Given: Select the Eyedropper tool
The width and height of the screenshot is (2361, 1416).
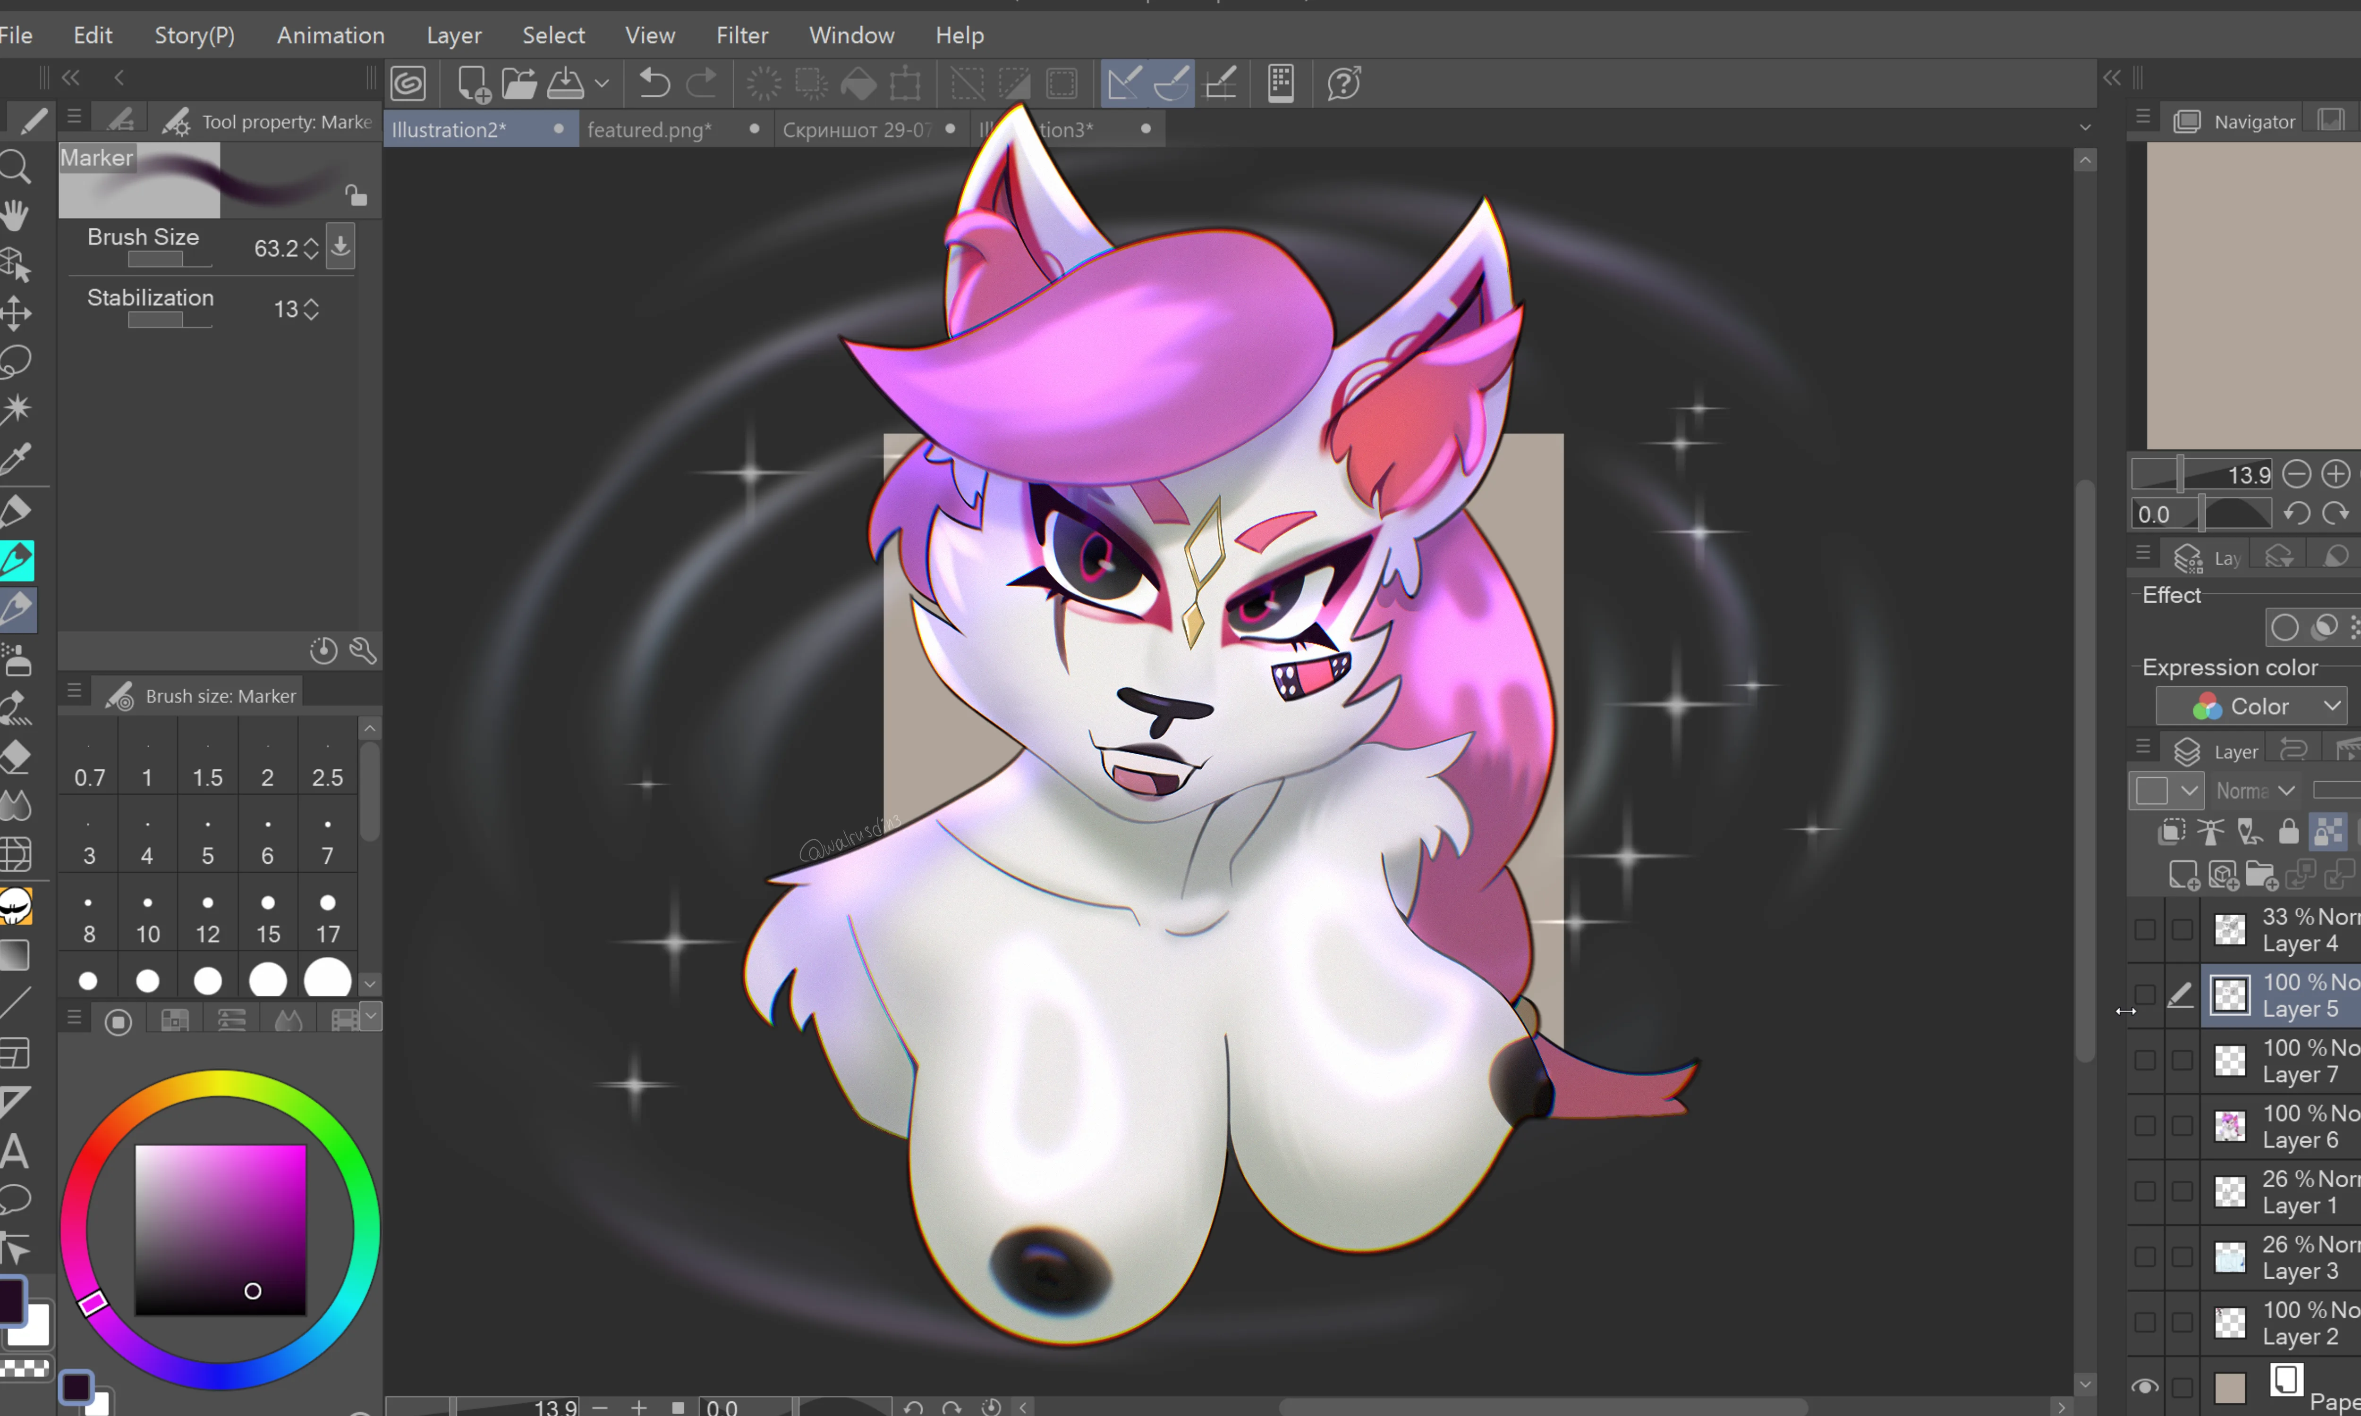Looking at the screenshot, I should click(x=16, y=459).
